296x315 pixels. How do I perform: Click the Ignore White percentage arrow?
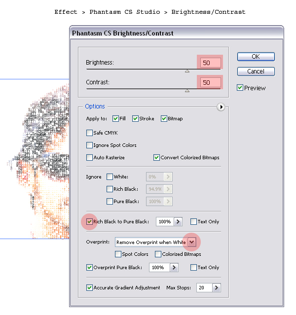click(x=168, y=177)
